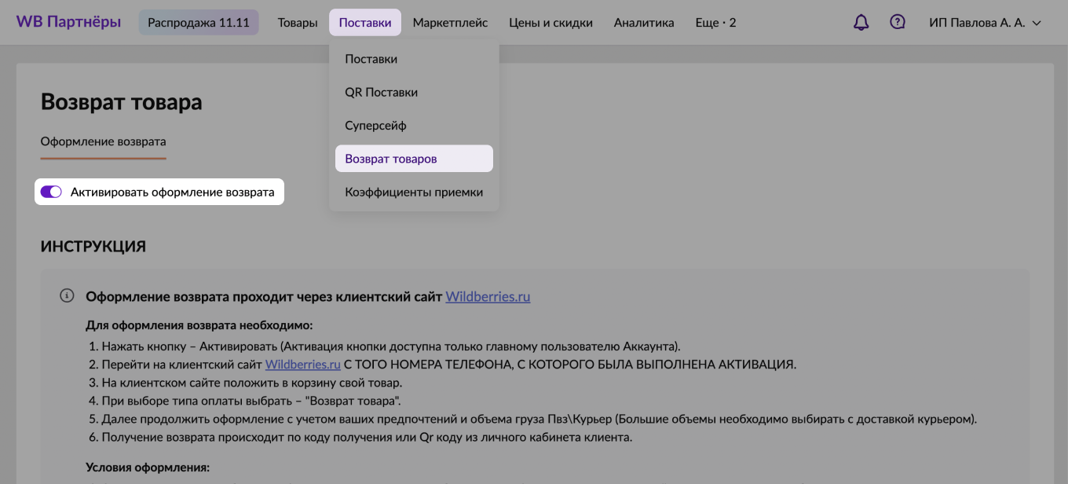Select QR Поставки from the dropdown
The image size is (1068, 484).
[x=380, y=92]
